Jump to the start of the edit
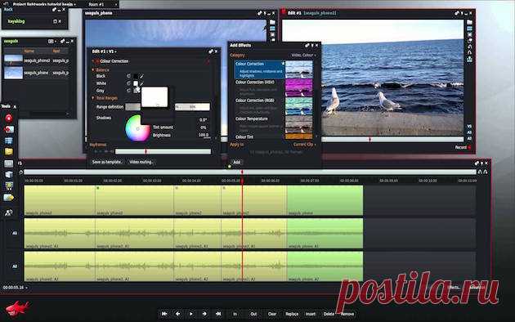This screenshot has width=515, height=322. pyautogui.click(x=164, y=314)
